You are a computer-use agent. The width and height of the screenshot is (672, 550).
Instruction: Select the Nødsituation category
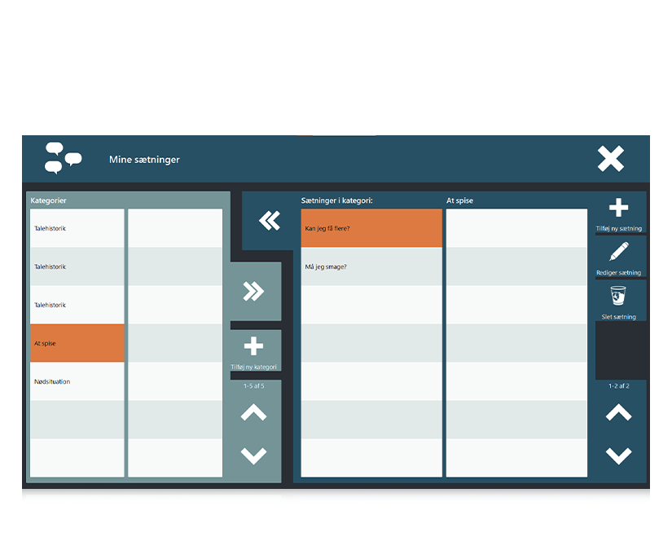77,381
